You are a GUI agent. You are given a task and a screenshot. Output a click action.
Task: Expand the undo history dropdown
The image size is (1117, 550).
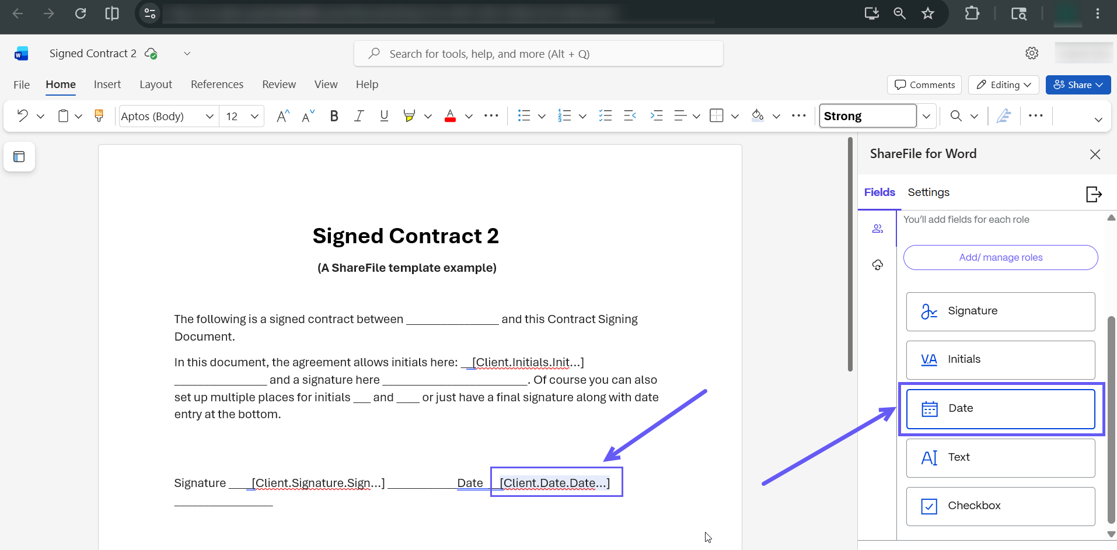point(40,116)
